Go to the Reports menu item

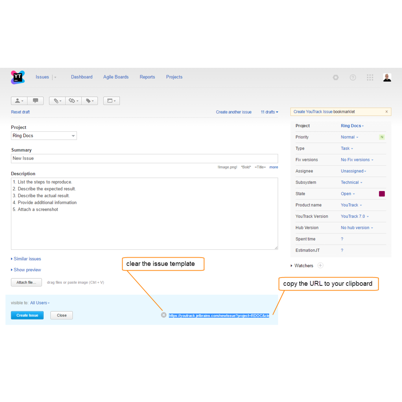[x=147, y=77]
